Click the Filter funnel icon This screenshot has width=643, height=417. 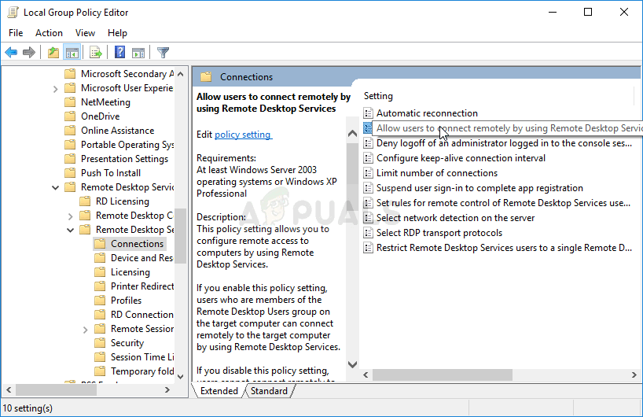point(163,53)
